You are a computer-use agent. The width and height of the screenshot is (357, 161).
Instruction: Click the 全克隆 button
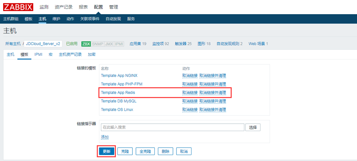coord(145,151)
